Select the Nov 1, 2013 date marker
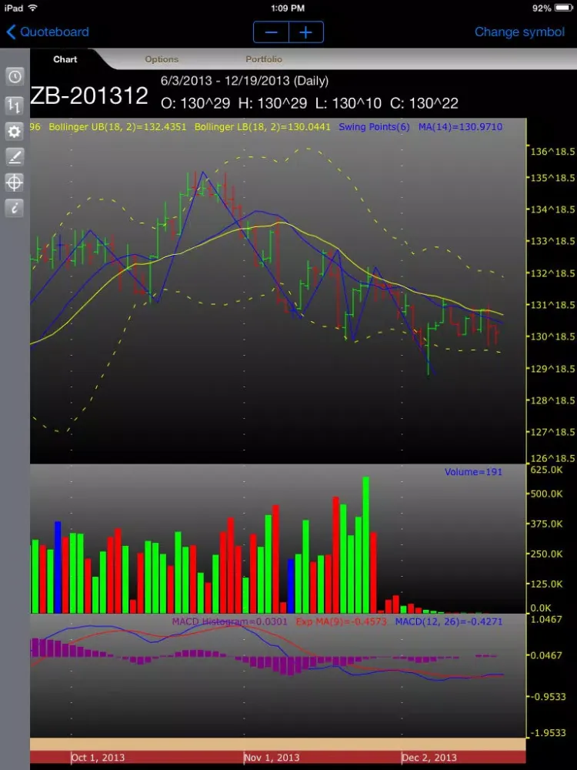577x770 pixels. pos(272,757)
